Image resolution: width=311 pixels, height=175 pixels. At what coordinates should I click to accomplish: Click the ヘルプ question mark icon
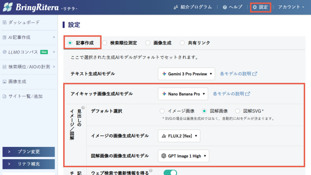(225, 7)
